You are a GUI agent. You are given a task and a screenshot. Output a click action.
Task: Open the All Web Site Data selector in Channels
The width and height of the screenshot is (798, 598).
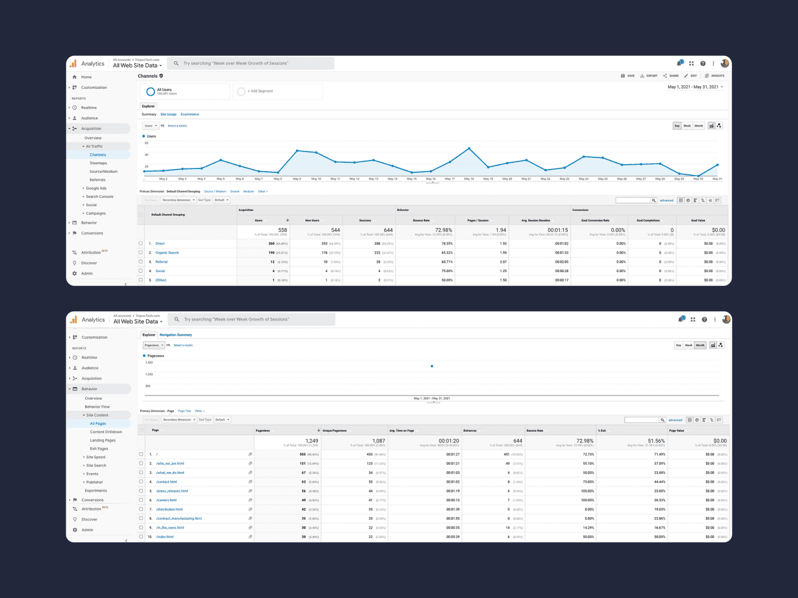pyautogui.click(x=137, y=65)
